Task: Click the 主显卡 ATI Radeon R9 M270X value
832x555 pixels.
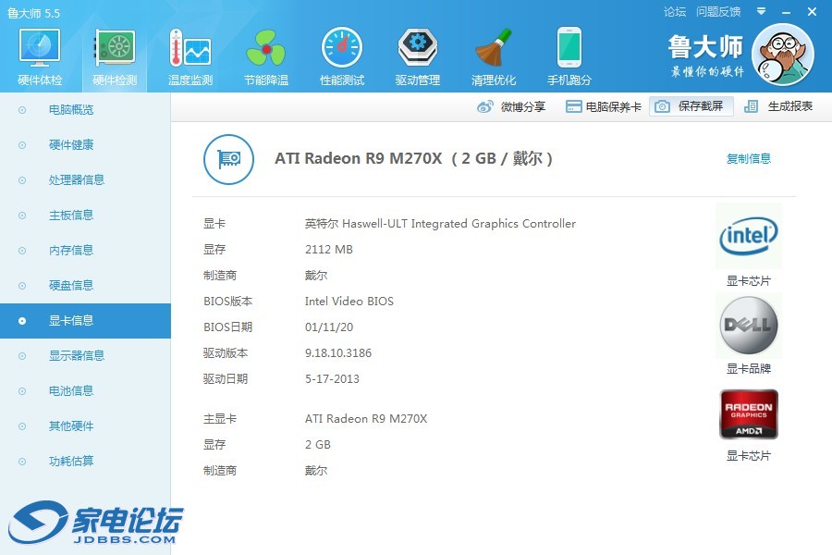Action: point(366,419)
